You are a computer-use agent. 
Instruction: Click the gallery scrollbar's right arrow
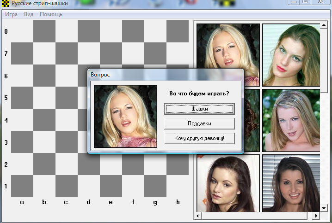[317, 216]
